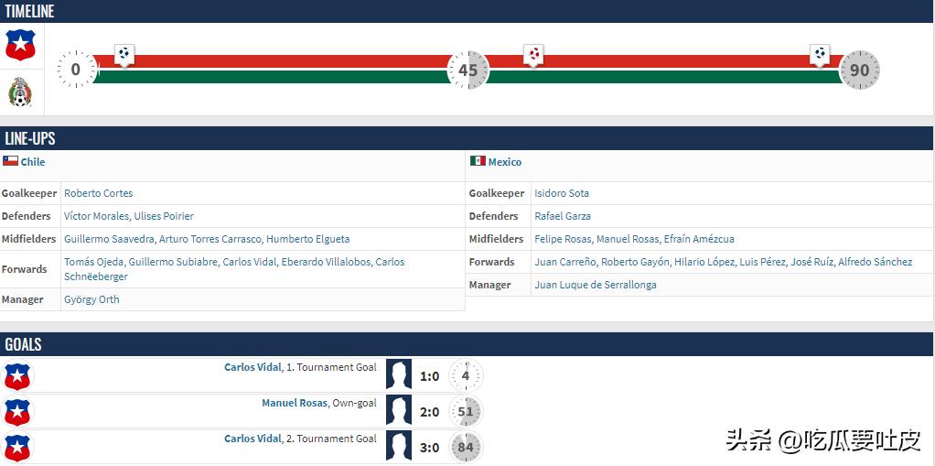Click Chile crest beside 2:0 own-goal

(17, 412)
